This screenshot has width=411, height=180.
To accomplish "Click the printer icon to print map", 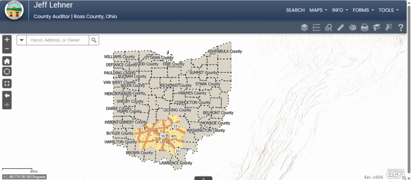I will (364, 27).
